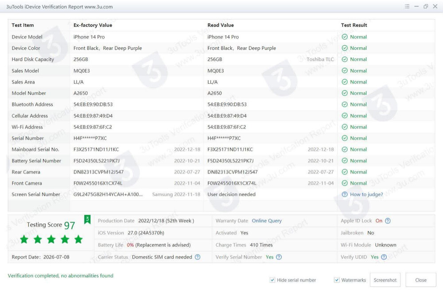Toggle the Watermarks checkbox
Image resolution: width=443 pixels, height=294 pixels.
coord(337,280)
